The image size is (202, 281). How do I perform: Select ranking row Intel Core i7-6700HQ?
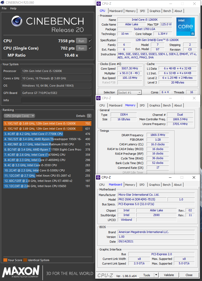tap(47, 154)
